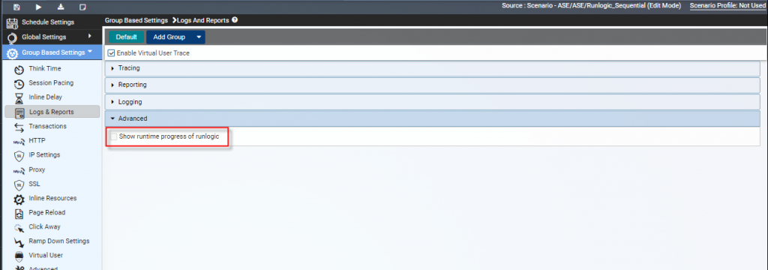Click the Session Pacing icon
This screenshot has width=768, height=270.
19,83
